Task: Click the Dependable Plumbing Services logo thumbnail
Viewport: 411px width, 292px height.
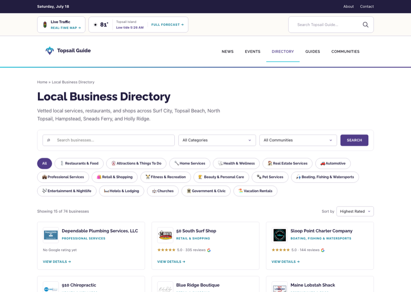Action: (x=51, y=235)
